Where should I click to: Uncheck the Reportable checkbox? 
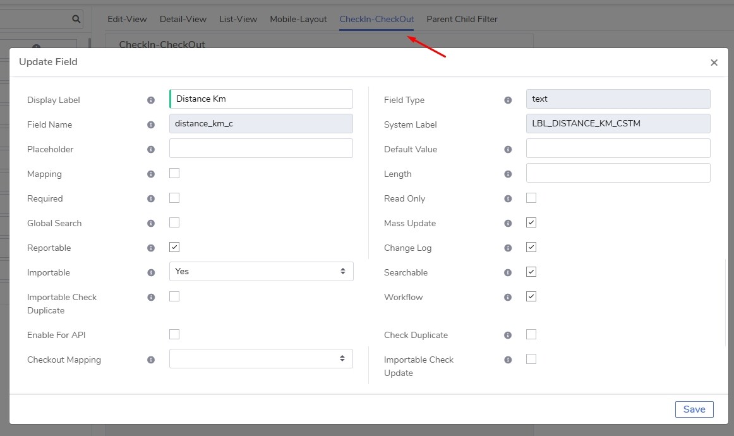(174, 247)
